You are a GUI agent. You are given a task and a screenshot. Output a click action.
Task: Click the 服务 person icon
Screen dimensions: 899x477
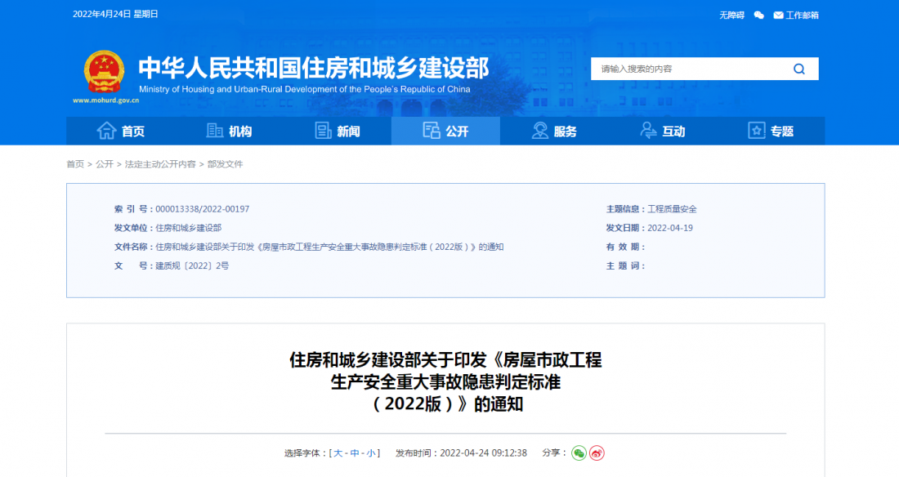click(539, 131)
